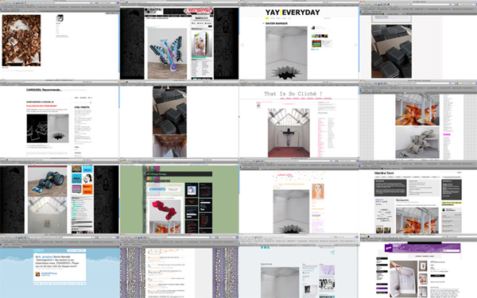Open the brown cardboard pieces photo
Image resolution: width=477 pixels, height=298 pixels.
click(21, 41)
